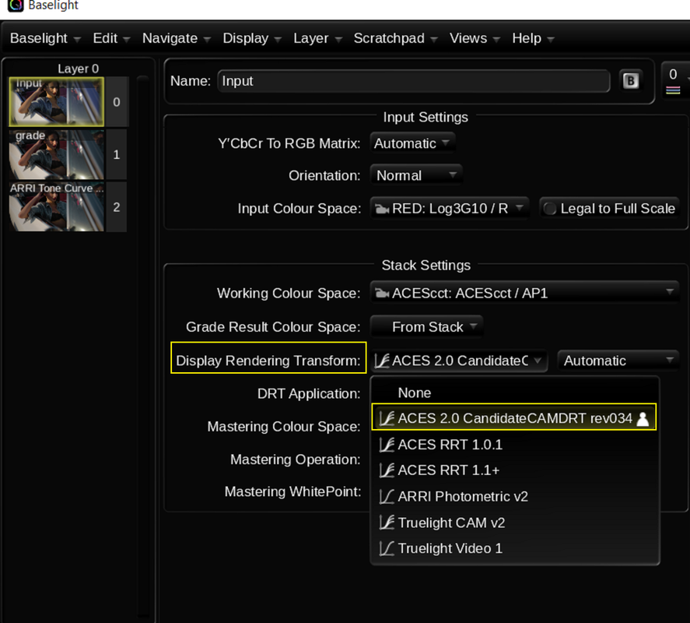Open the Layer menu
Image resolution: width=690 pixels, height=623 pixels.
coord(317,38)
